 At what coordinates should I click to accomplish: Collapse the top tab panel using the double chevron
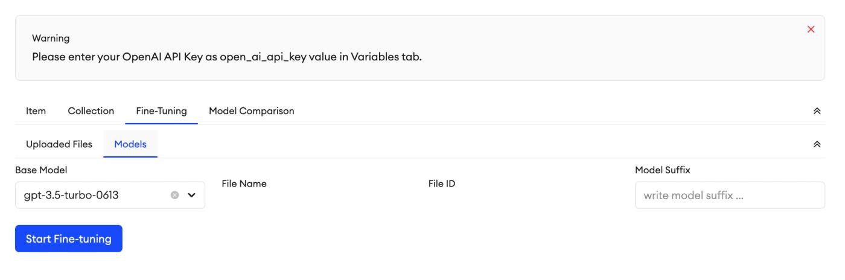[817, 112]
